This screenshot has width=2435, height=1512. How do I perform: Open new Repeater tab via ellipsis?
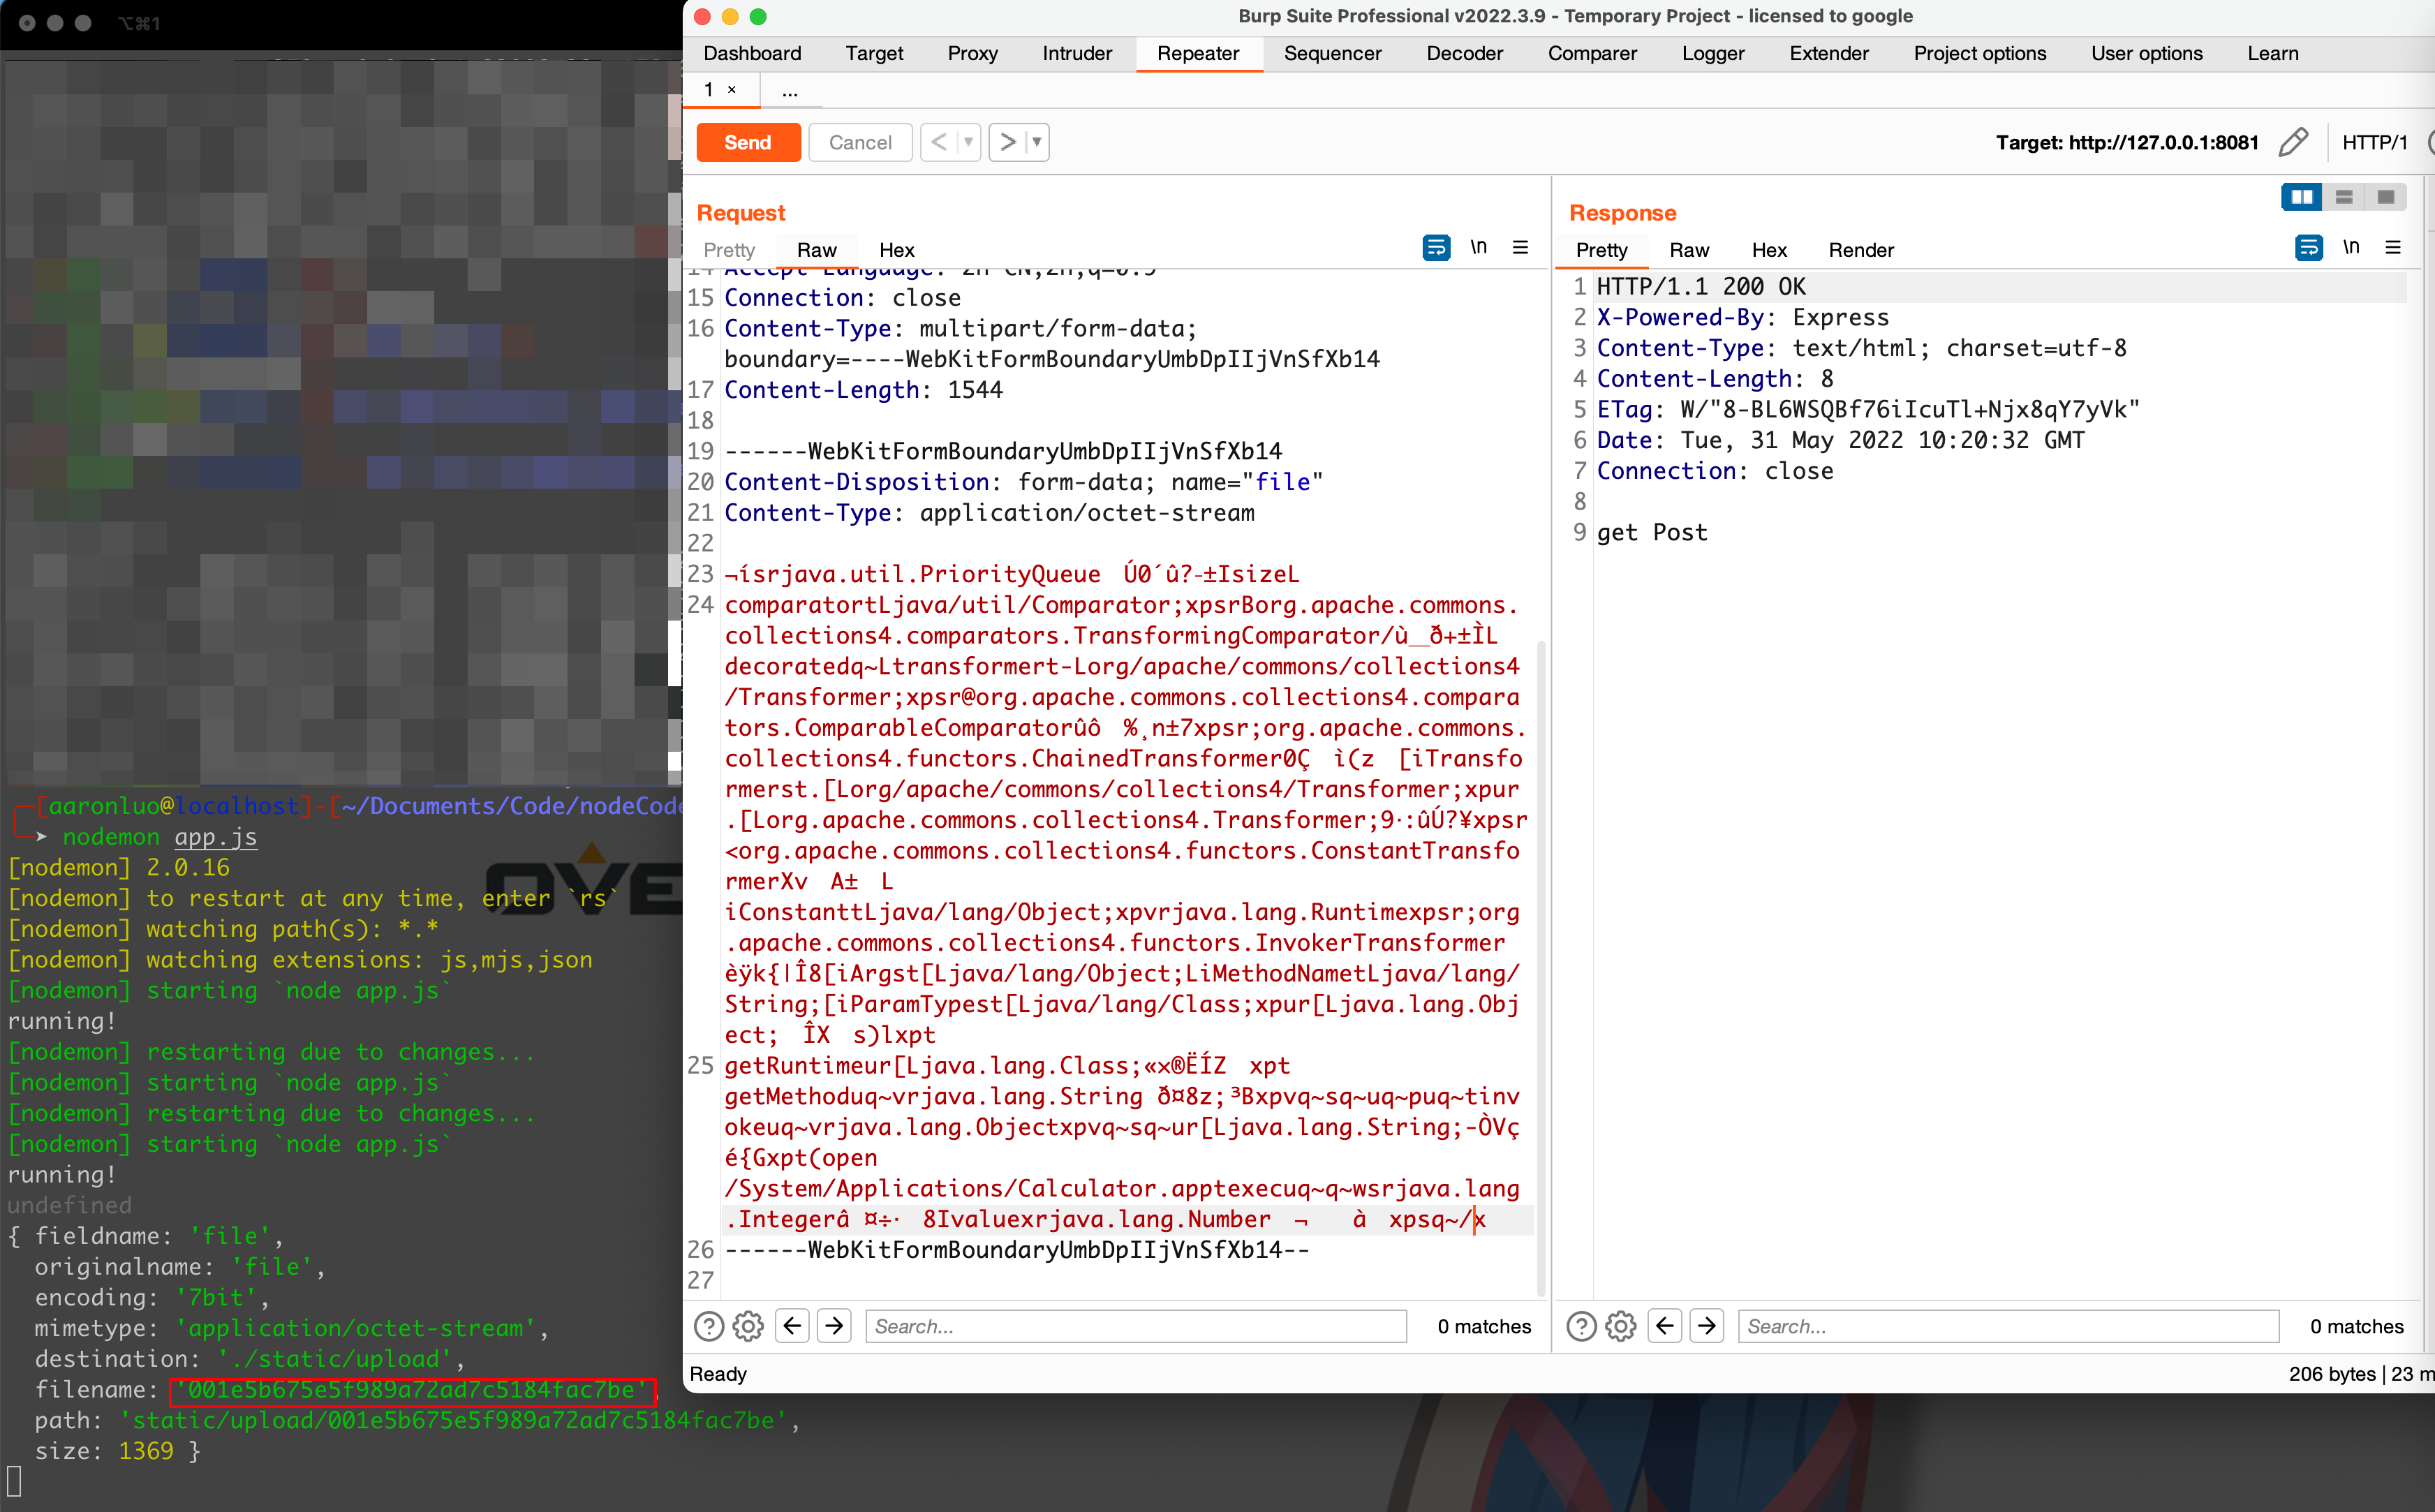(x=790, y=91)
